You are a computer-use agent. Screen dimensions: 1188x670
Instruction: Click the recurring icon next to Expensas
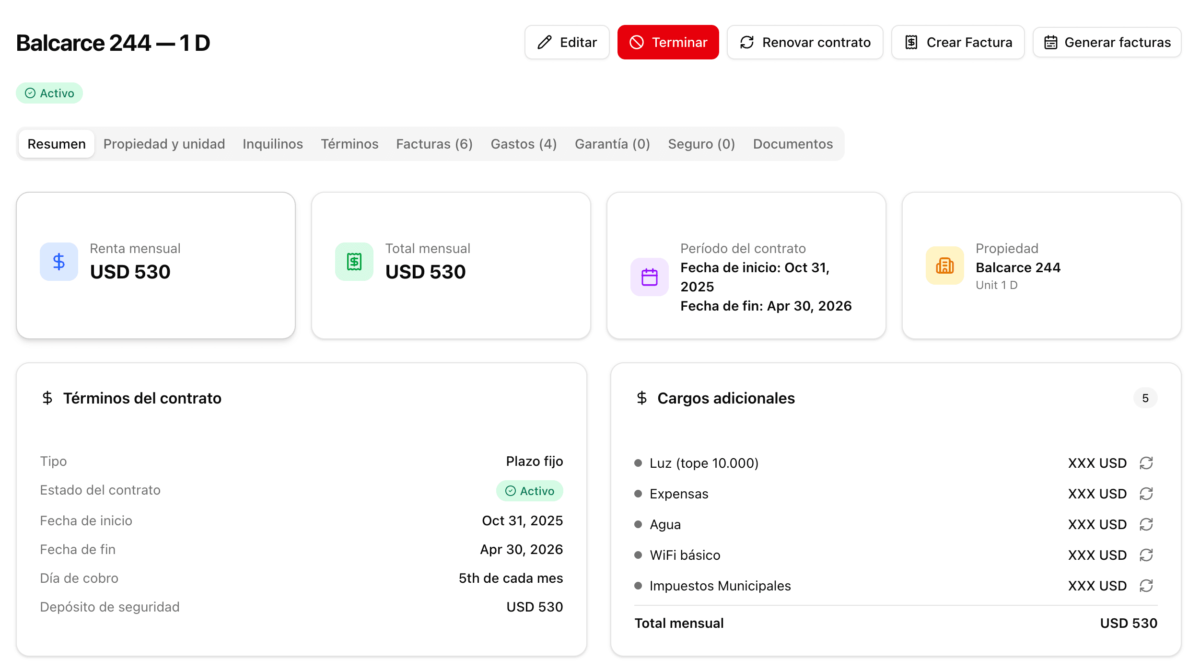pos(1146,494)
